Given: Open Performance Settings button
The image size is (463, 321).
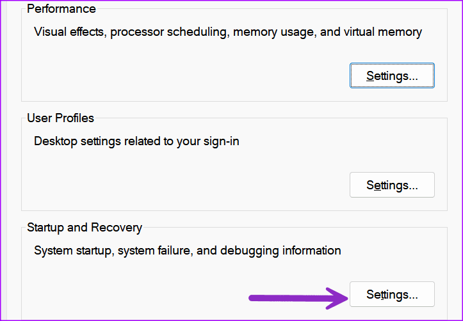Looking at the screenshot, I should click(x=392, y=75).
